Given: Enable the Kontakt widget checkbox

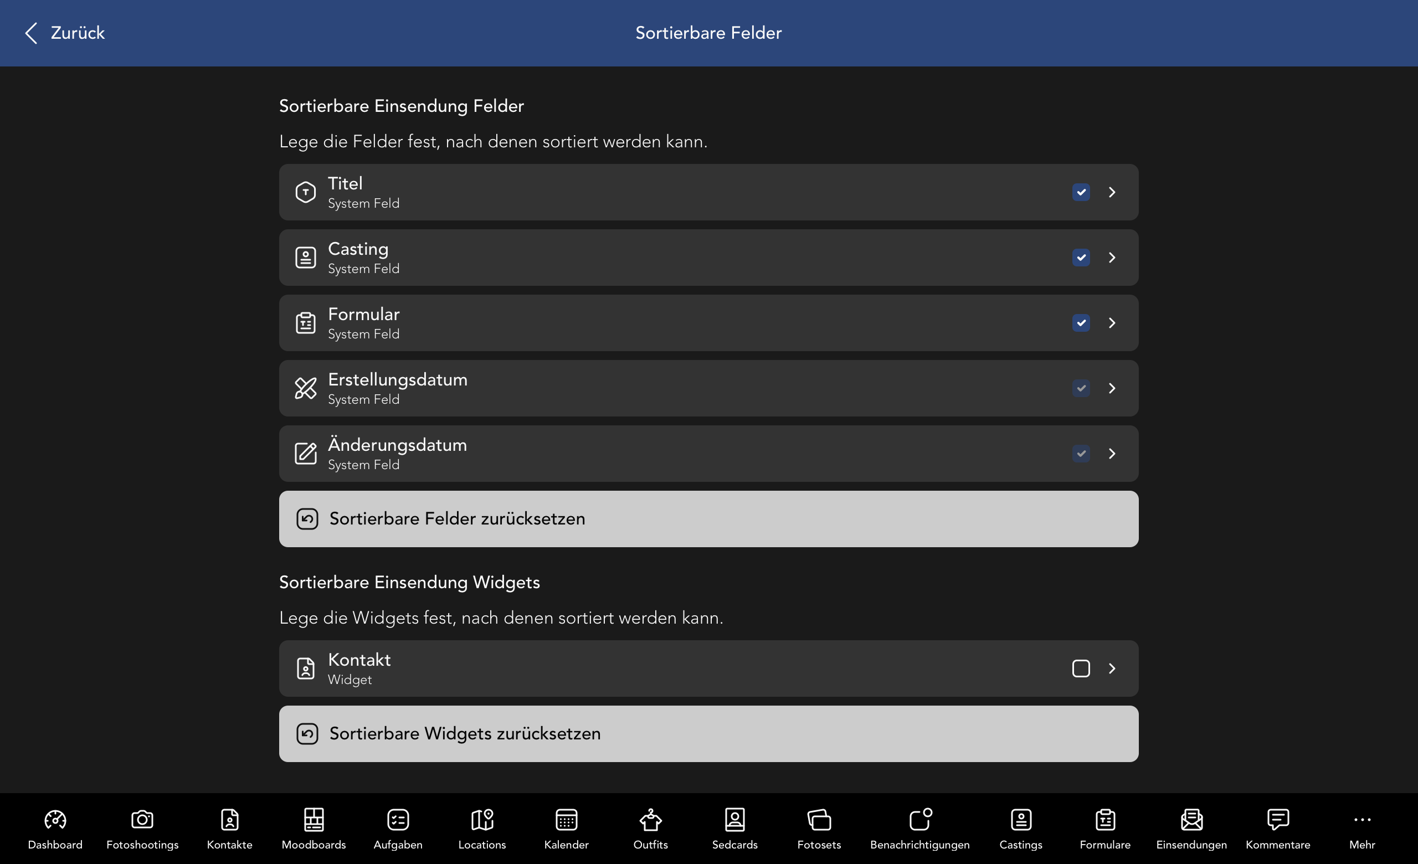Looking at the screenshot, I should tap(1081, 668).
